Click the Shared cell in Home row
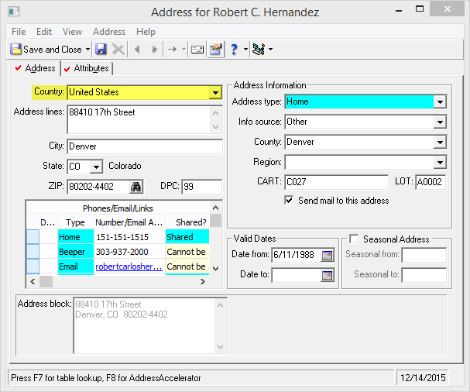 click(x=187, y=237)
